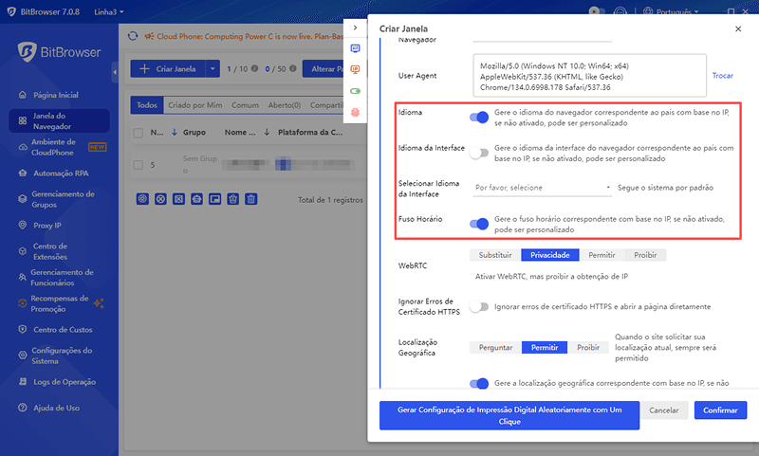Click Gerar Configuração de Impressão Digital button

tap(509, 415)
